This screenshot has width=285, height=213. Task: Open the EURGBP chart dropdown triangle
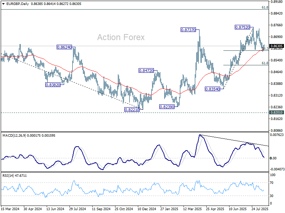[x=3, y=4]
